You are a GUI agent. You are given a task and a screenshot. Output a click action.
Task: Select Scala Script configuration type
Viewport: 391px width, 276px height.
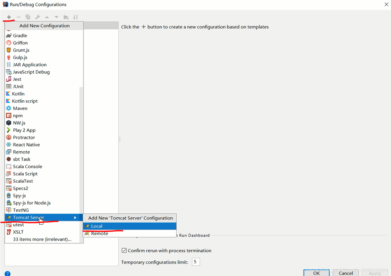point(42,174)
